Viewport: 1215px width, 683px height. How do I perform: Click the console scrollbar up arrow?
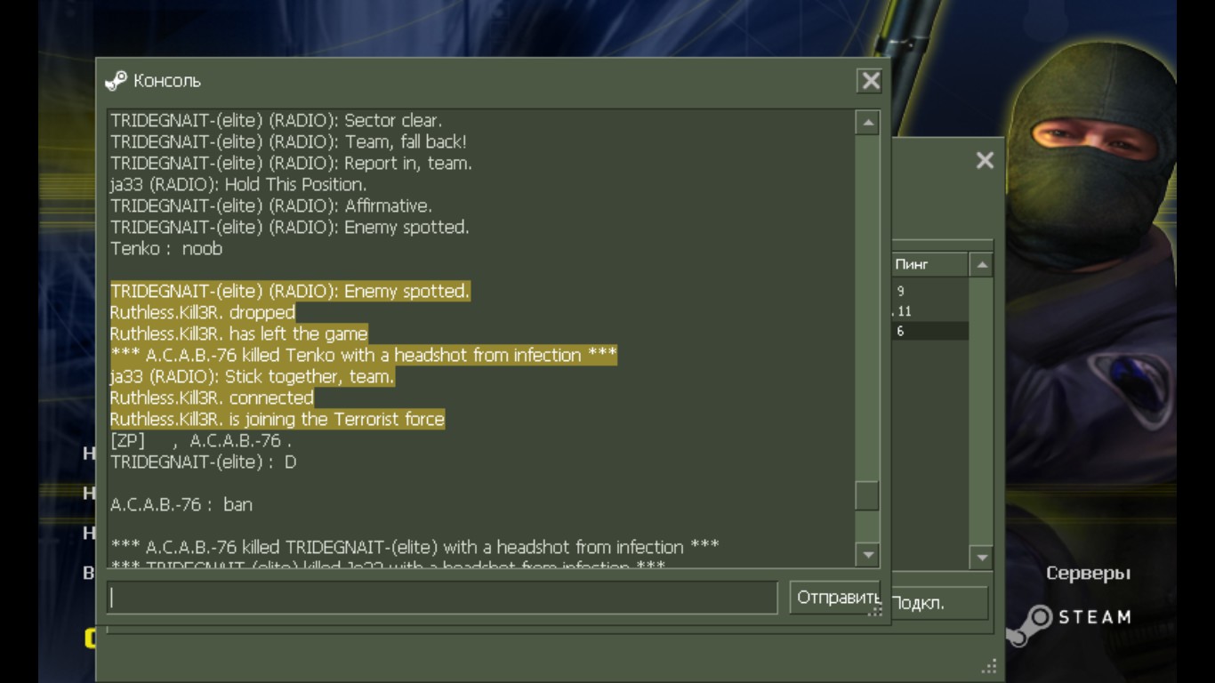[x=867, y=123]
